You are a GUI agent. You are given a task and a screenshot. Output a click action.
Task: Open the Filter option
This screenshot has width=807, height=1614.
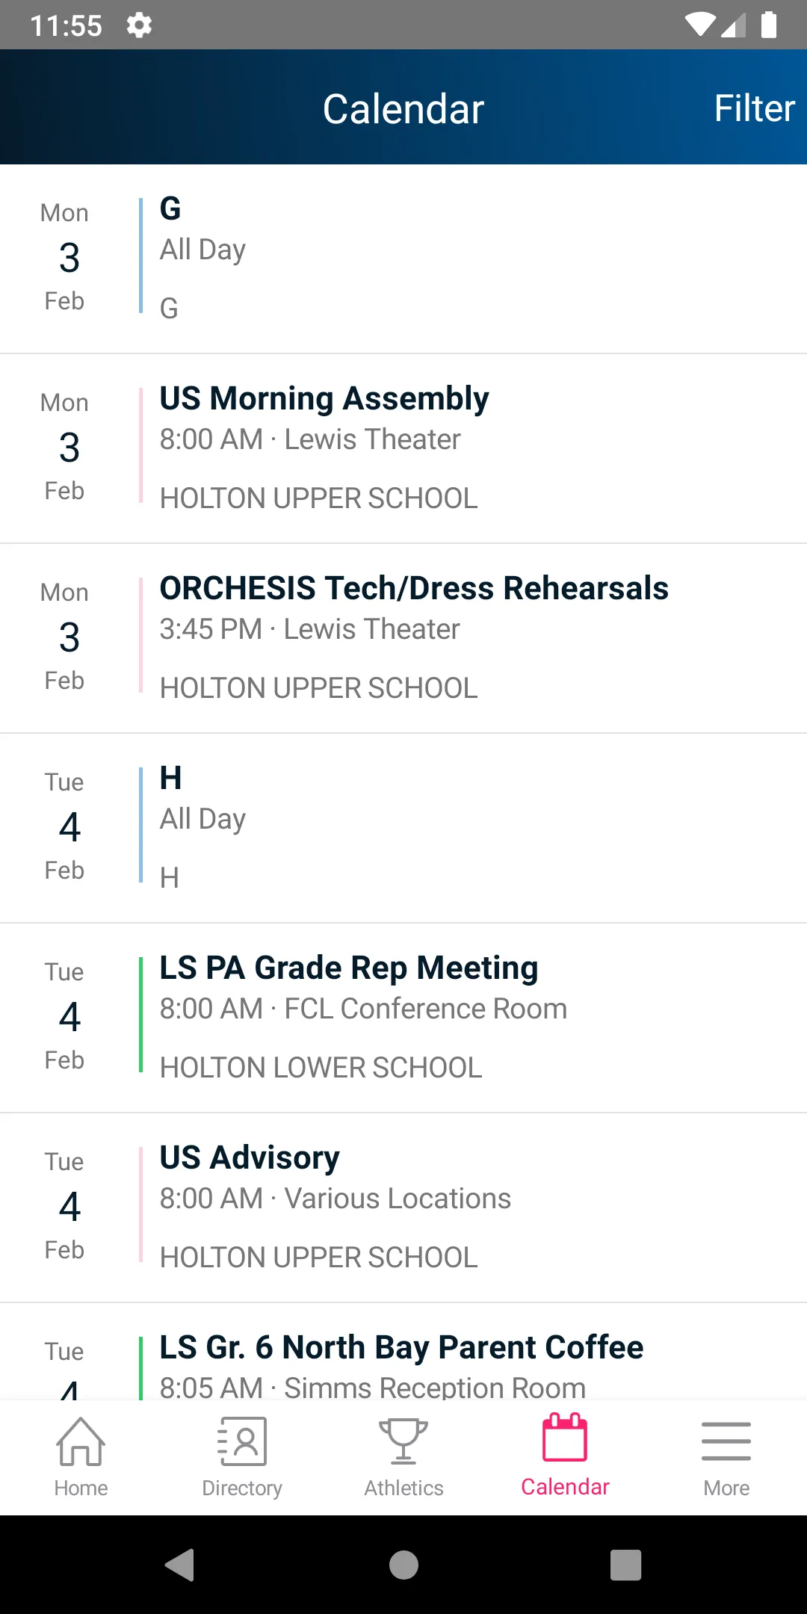pos(754,108)
